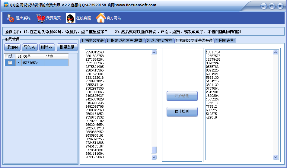Click the star app icon in title bar

coord(6,5)
